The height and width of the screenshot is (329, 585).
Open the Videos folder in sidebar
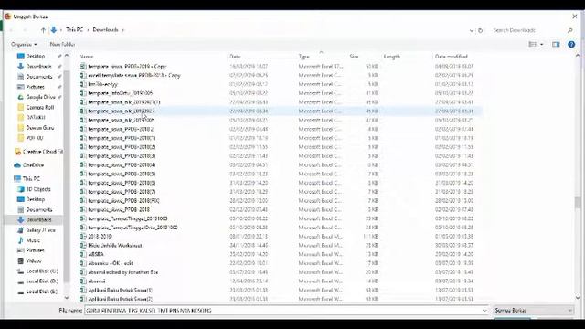pos(34,260)
